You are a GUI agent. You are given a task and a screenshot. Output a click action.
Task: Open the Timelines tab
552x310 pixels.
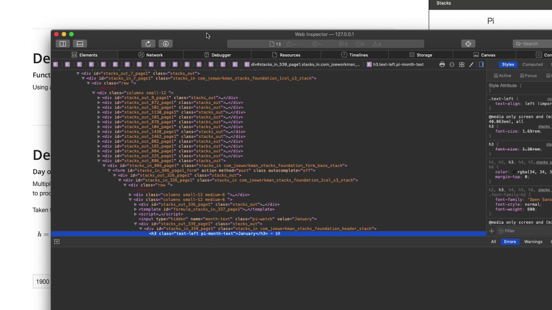click(x=354, y=55)
